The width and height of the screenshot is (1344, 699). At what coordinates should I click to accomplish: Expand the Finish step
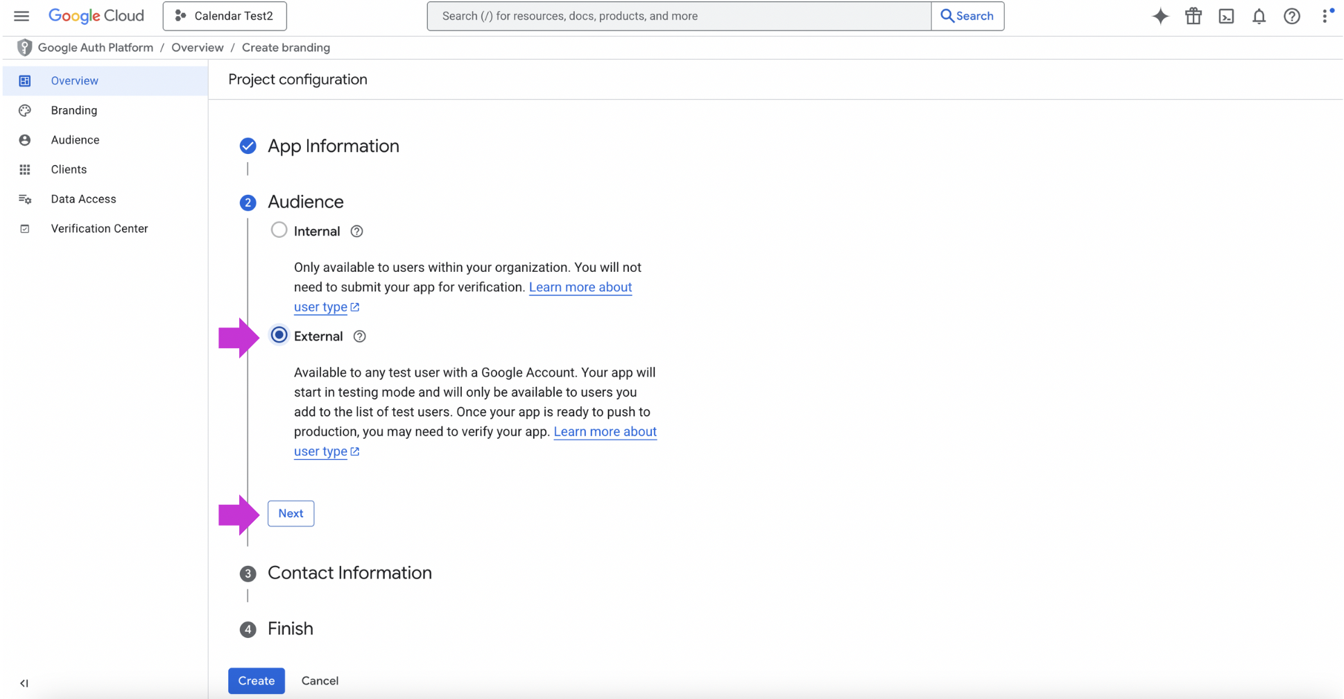(x=290, y=628)
